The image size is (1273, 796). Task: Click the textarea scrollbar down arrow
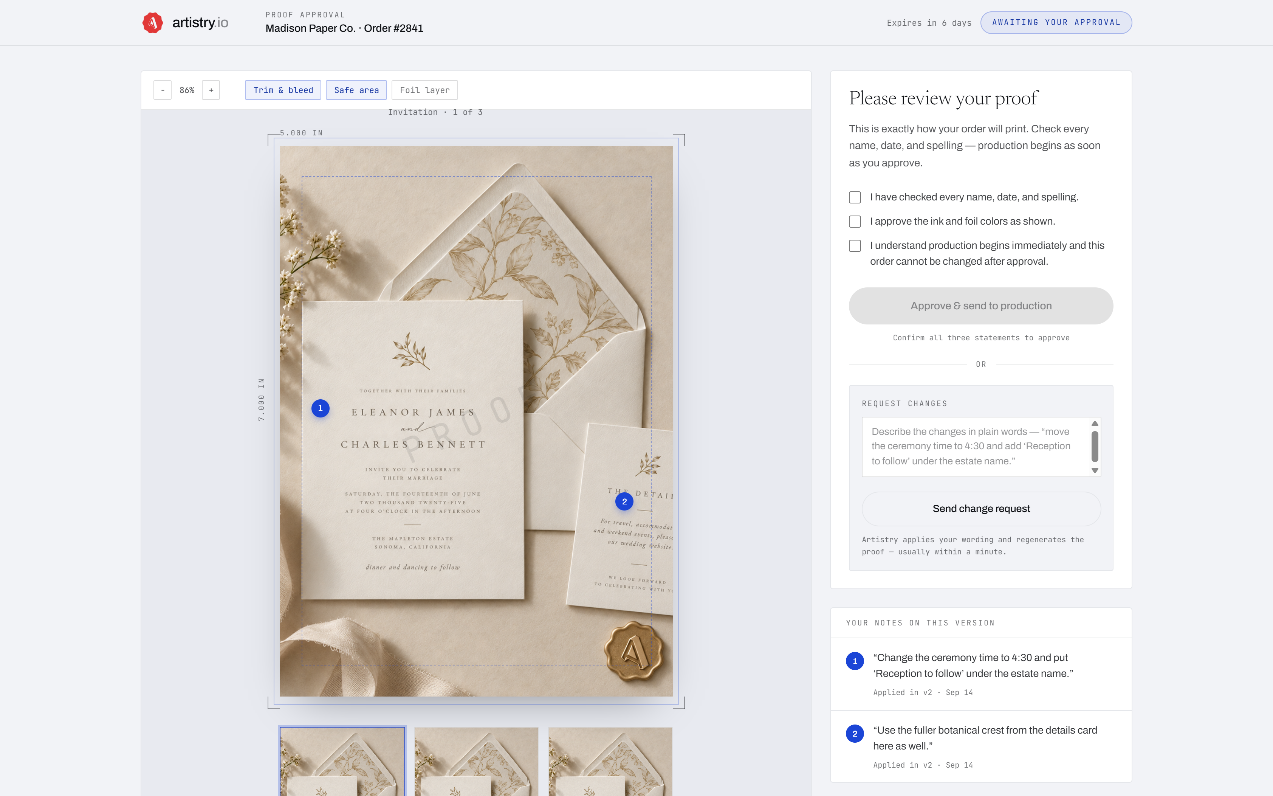click(x=1095, y=470)
